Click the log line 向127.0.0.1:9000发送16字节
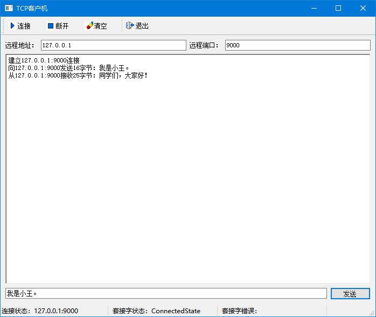The image size is (376, 317). pyautogui.click(x=68, y=68)
